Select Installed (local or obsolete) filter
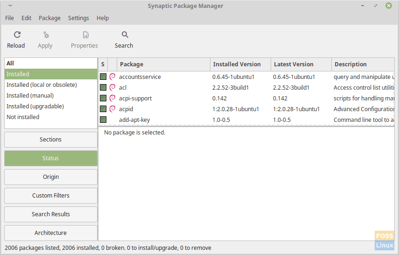 pos(51,85)
